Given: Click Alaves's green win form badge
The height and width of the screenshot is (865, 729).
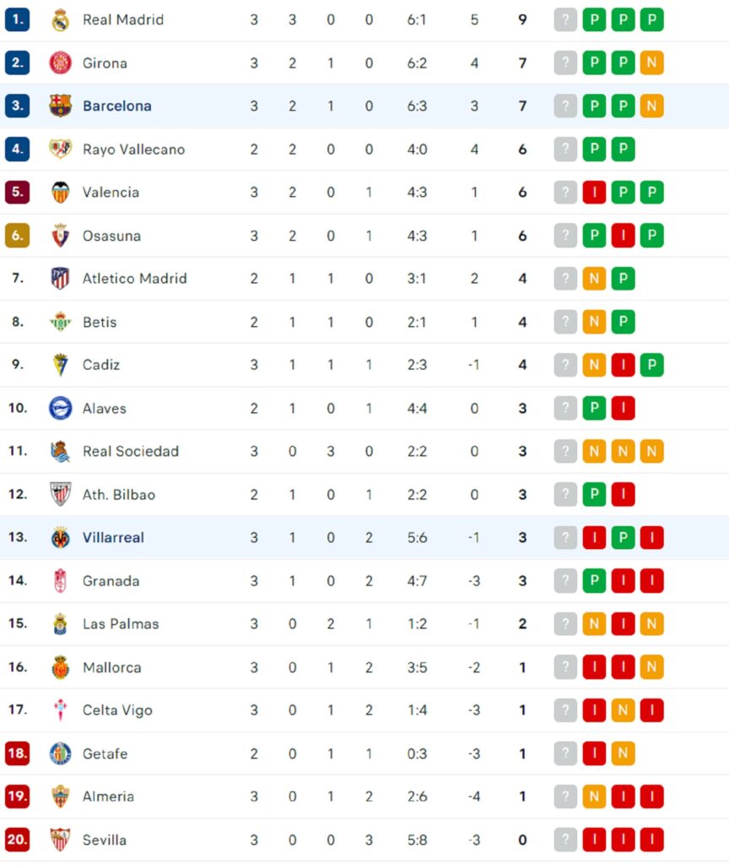Looking at the screenshot, I should pos(594,408).
